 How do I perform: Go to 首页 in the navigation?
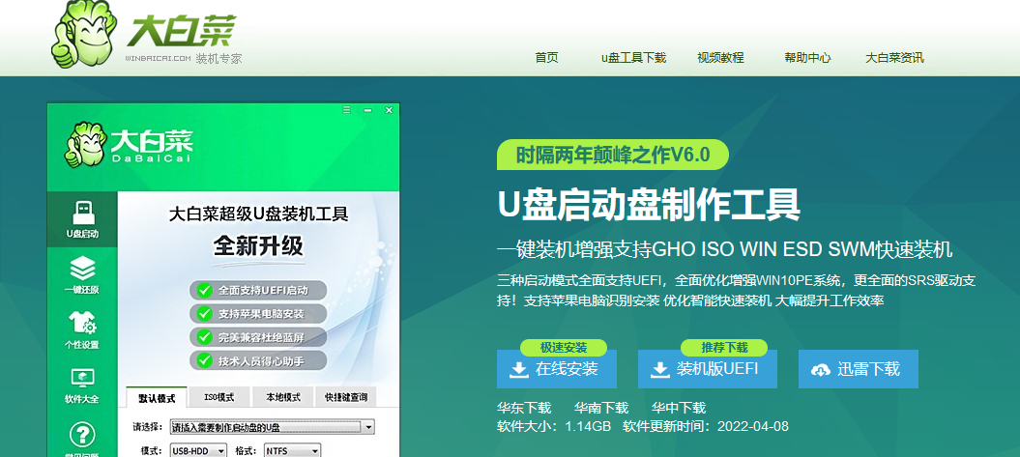pos(546,57)
